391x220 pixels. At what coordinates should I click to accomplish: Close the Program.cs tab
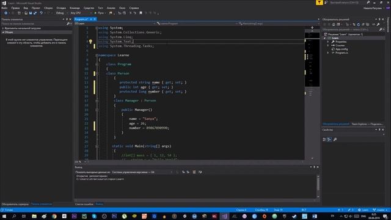click(95, 19)
